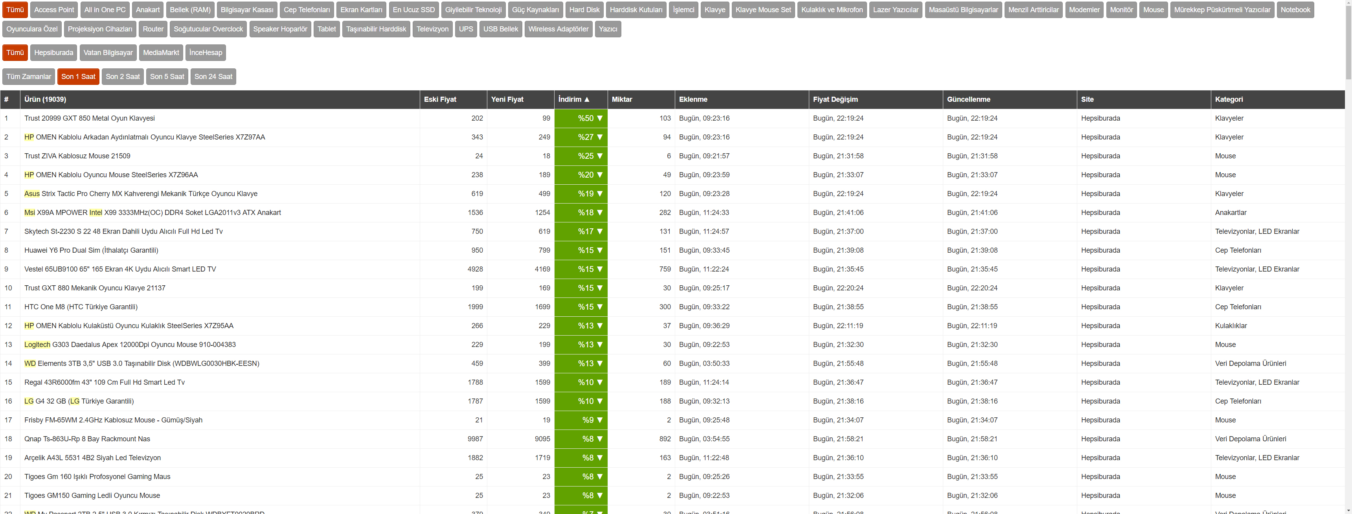Show Oyunculara Özel products
The image size is (1352, 514).
(x=32, y=29)
